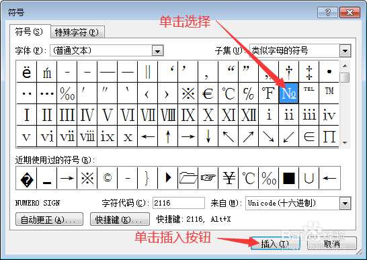Select the question-mark diamond recent symbol
The height and width of the screenshot is (260, 367).
(26, 178)
